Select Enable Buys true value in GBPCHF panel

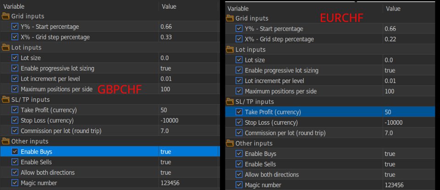tap(165, 151)
